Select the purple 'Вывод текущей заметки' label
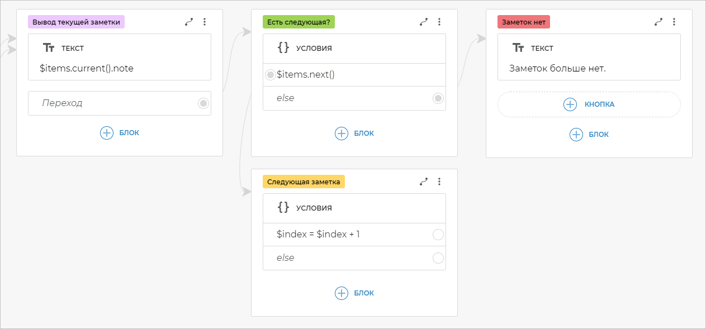706x329 pixels. (76, 22)
